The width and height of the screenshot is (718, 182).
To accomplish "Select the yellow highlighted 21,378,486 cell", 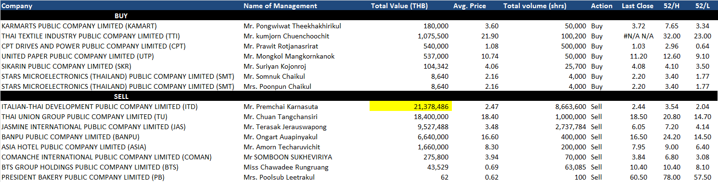I will (x=410, y=107).
